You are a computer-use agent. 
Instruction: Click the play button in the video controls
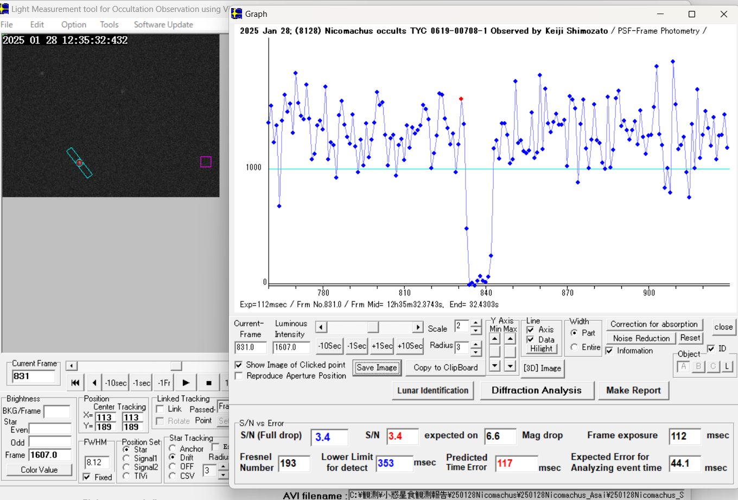click(x=186, y=383)
